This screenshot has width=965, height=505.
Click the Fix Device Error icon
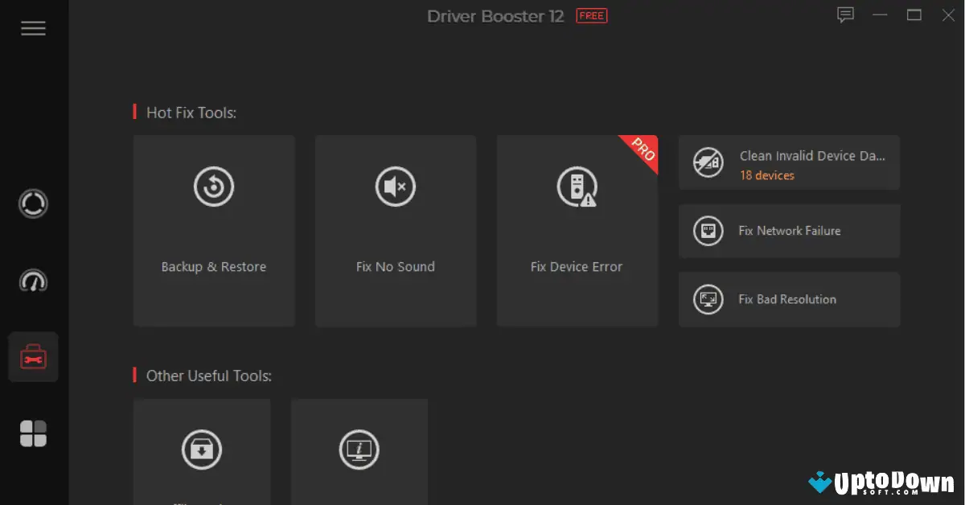pyautogui.click(x=577, y=187)
